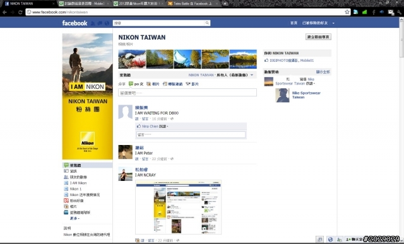The width and height of the screenshot is (404, 244).
Task: Click the home link in Facebook header
Action: 294,23
